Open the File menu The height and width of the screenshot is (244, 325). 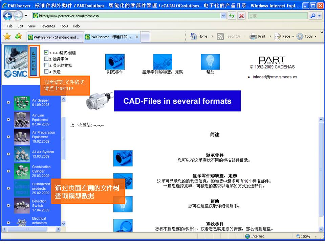point(10,26)
